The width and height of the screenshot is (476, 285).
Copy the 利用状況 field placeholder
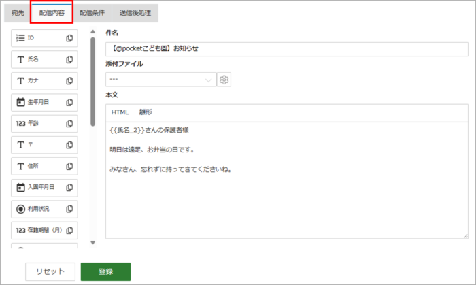[x=69, y=209]
